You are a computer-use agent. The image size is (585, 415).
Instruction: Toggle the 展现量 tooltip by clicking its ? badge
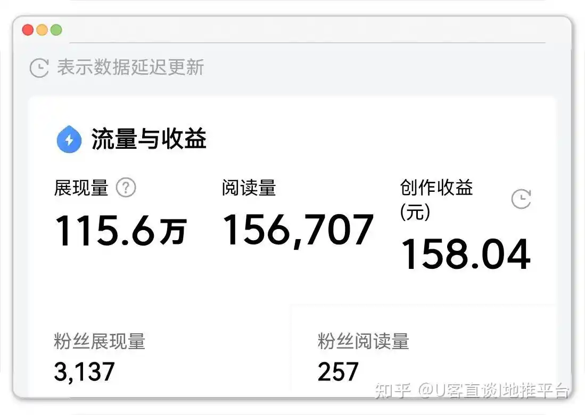(x=126, y=188)
